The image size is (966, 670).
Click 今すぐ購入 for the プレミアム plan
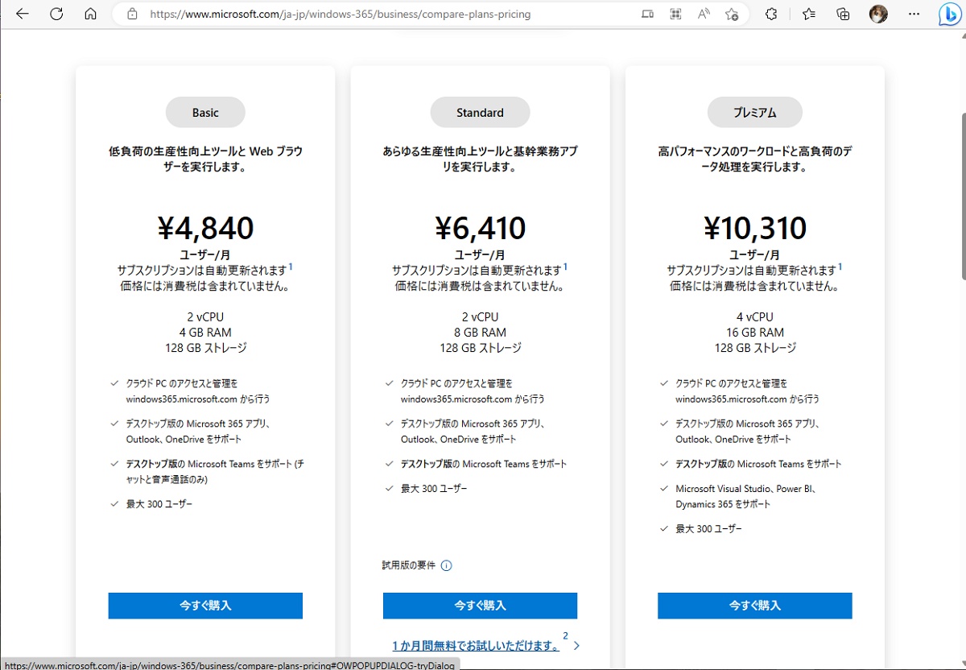coord(754,606)
